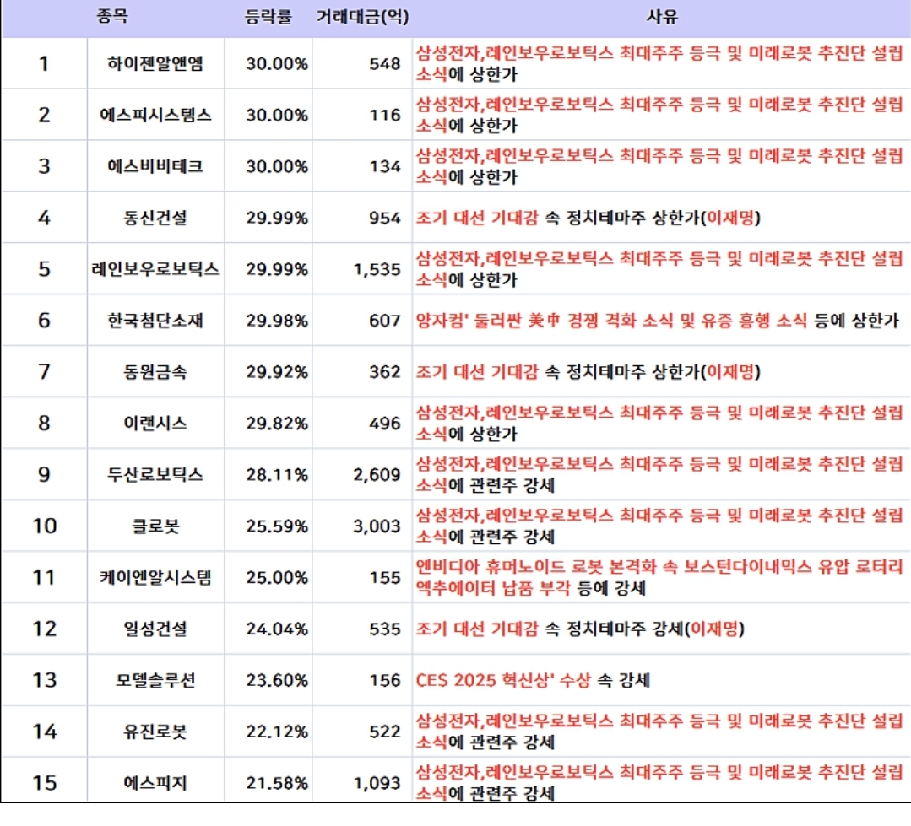The width and height of the screenshot is (911, 826).
Task: Click trading value 155 for 케이엔알시스템
Action: coord(385,577)
